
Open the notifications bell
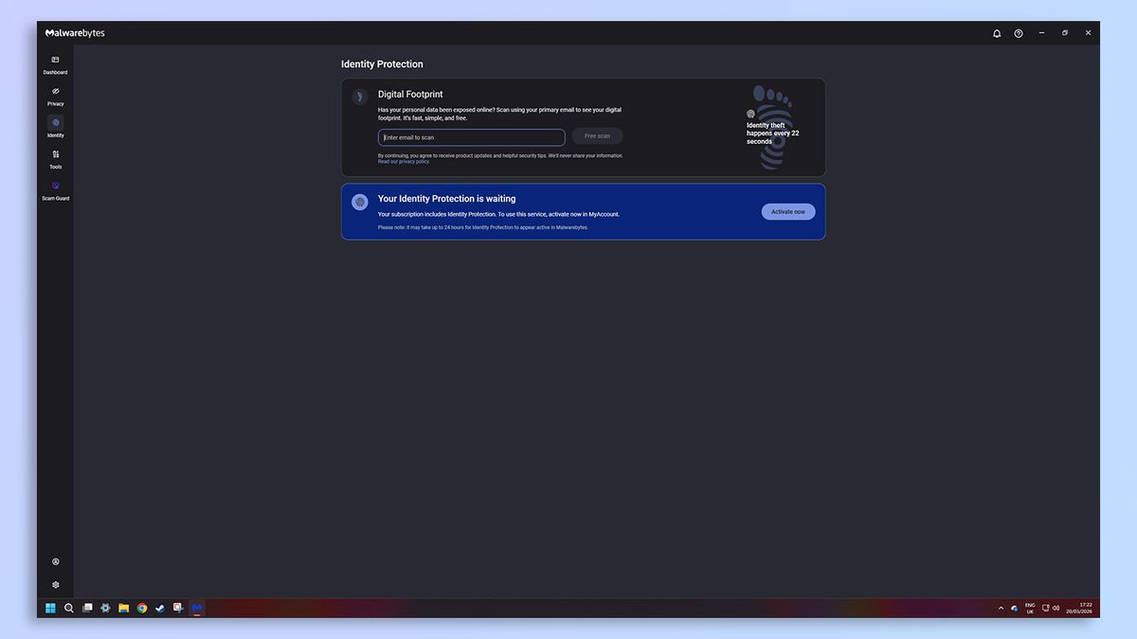(997, 33)
